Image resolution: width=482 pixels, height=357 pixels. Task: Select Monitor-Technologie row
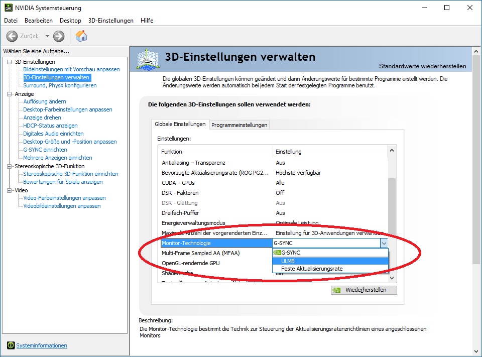216,243
